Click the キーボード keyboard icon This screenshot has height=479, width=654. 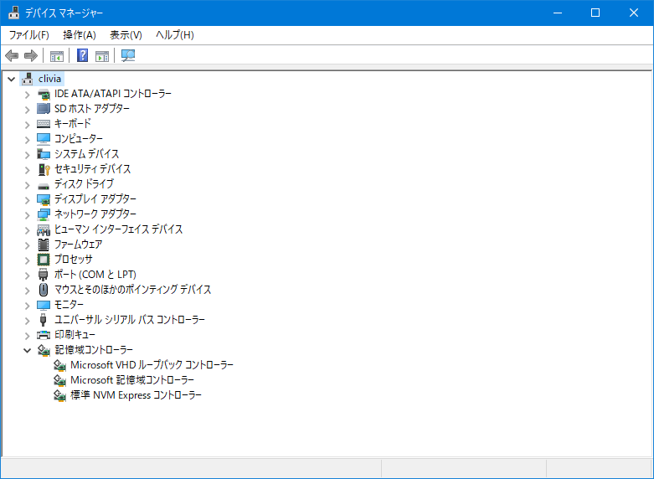point(44,124)
